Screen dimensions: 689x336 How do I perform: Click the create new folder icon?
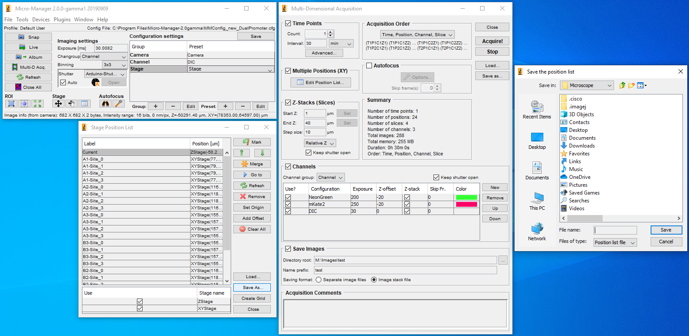point(631,85)
